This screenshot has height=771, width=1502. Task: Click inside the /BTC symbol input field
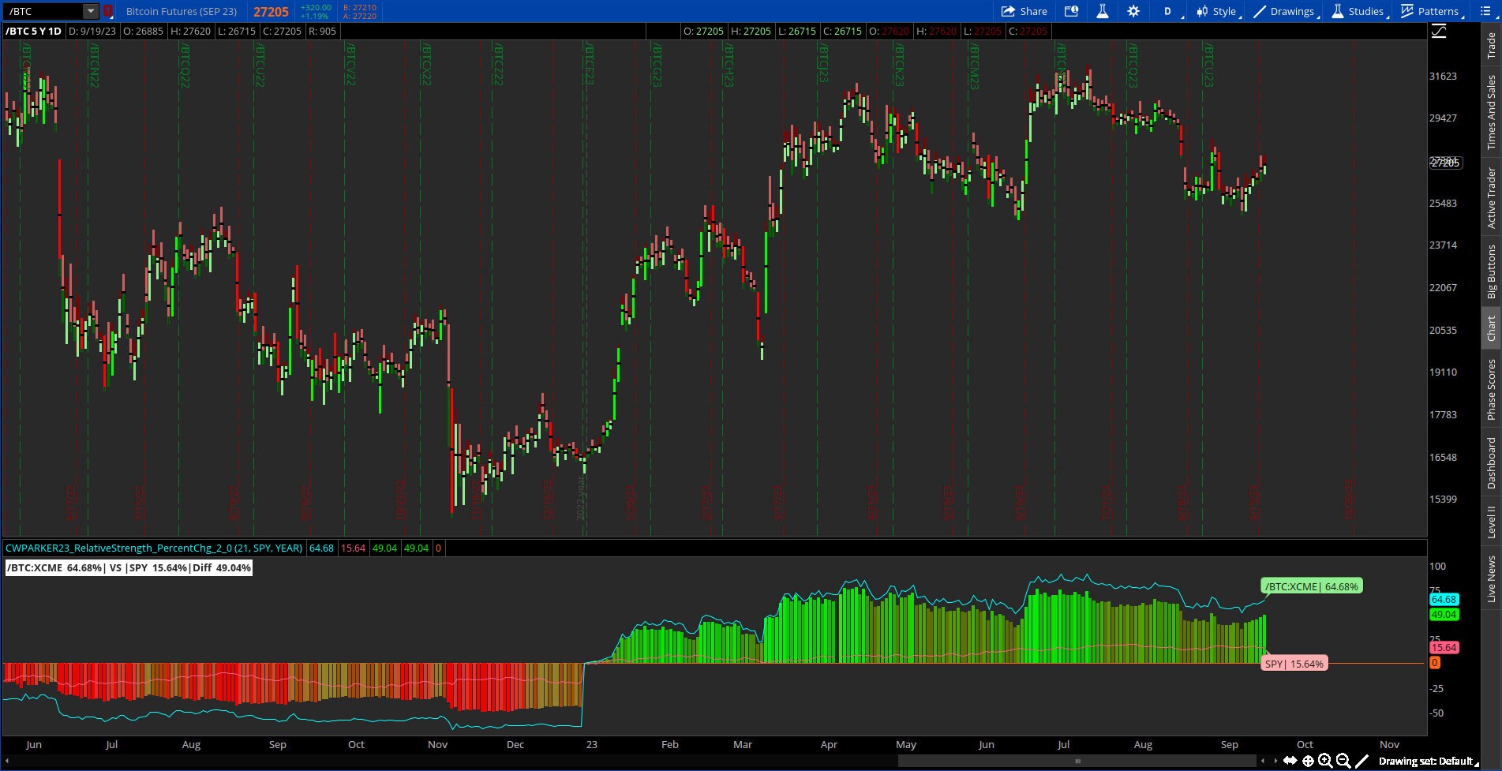tap(43, 11)
